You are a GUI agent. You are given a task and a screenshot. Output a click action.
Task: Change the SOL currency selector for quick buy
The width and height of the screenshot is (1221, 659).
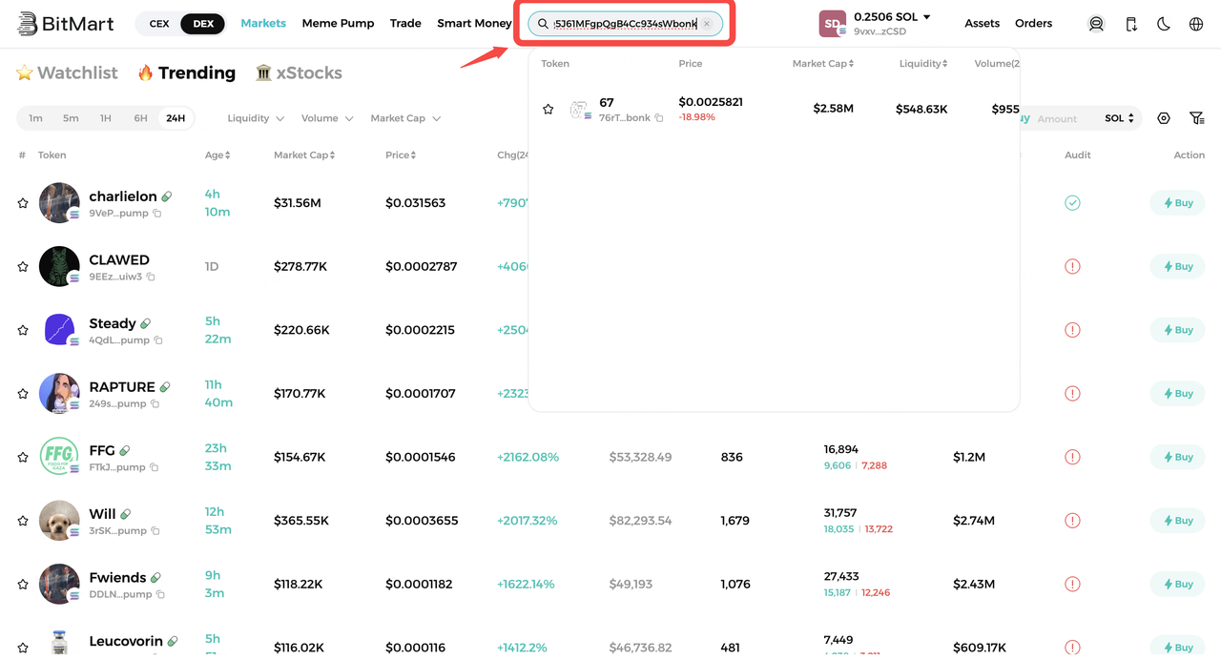1120,118
